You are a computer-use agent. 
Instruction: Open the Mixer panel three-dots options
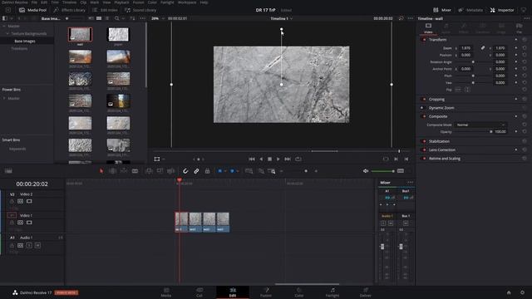click(410, 183)
